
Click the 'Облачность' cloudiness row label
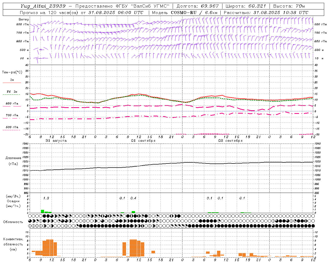(x=13, y=222)
